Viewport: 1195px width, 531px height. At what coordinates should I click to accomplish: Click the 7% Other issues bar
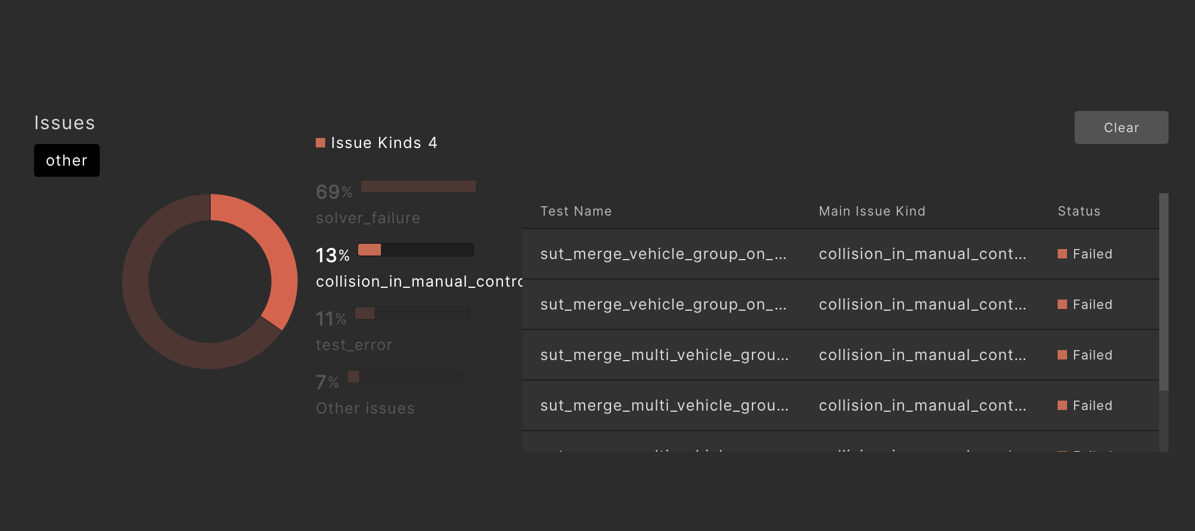tap(405, 377)
